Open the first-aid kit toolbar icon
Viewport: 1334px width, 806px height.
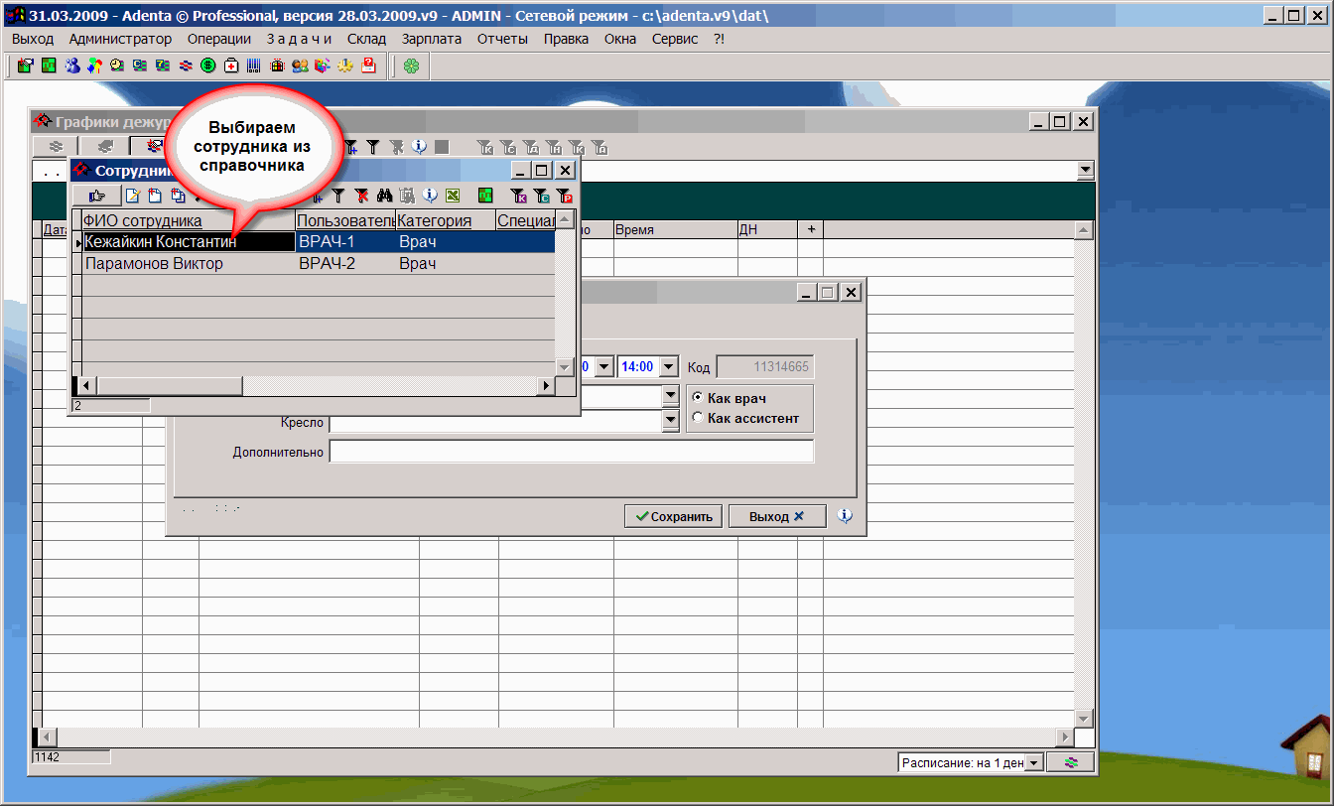231,66
